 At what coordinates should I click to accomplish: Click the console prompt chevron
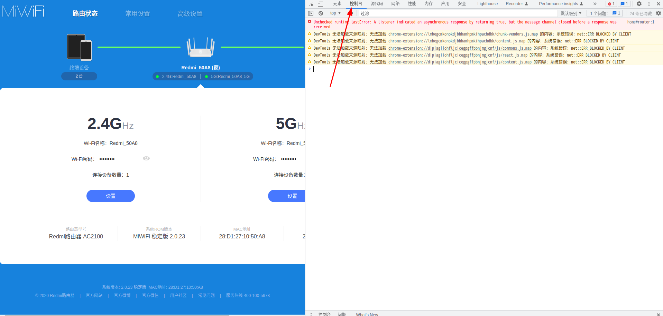pos(310,69)
